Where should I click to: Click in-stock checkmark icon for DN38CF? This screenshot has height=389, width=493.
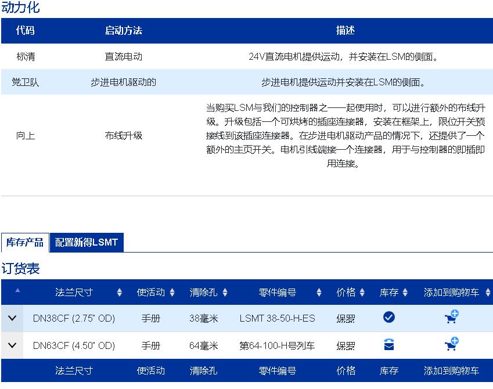point(389,318)
